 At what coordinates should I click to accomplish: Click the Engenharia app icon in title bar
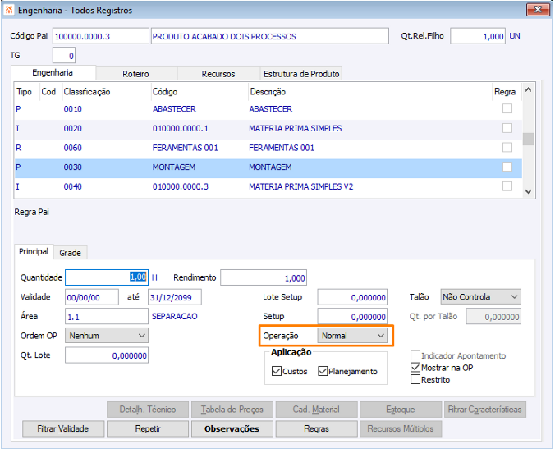[10, 11]
